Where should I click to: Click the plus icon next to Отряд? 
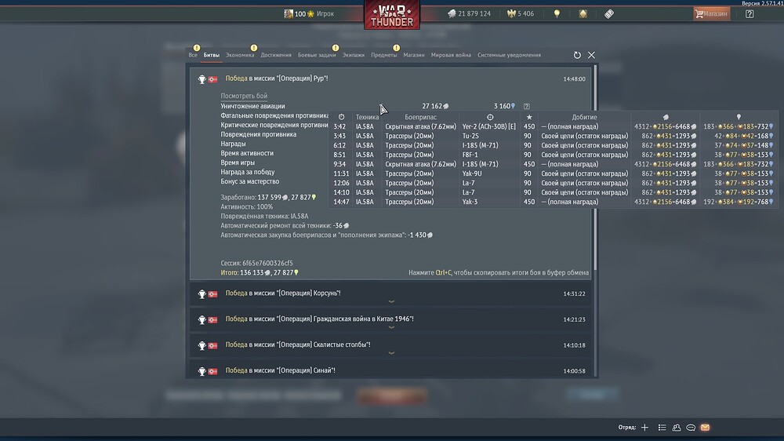point(644,428)
